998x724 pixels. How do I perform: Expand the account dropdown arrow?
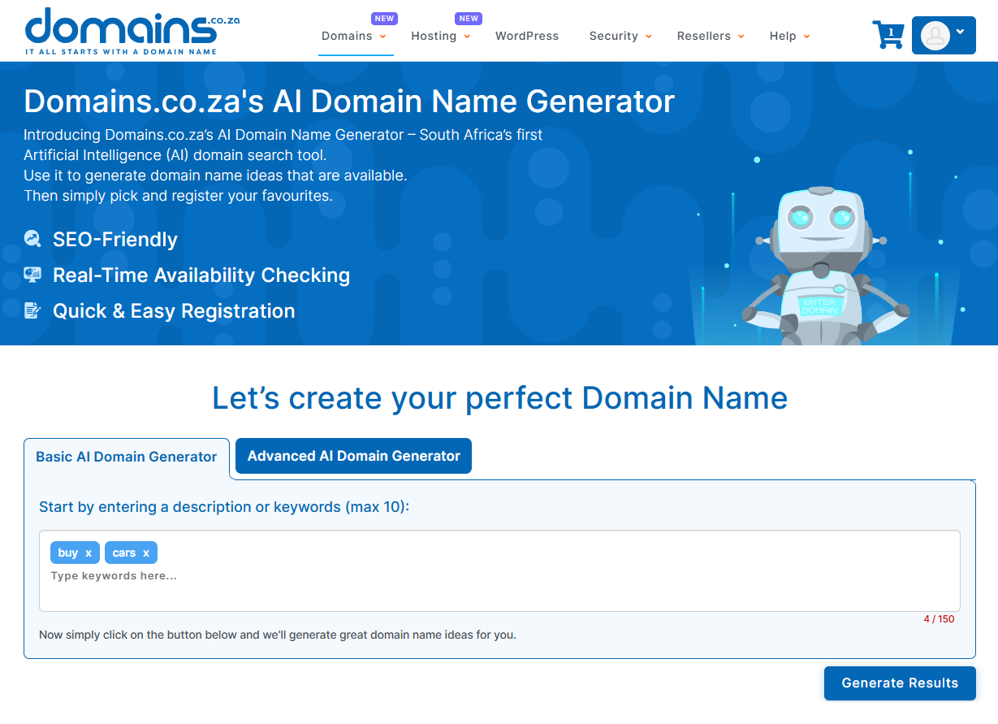click(961, 32)
